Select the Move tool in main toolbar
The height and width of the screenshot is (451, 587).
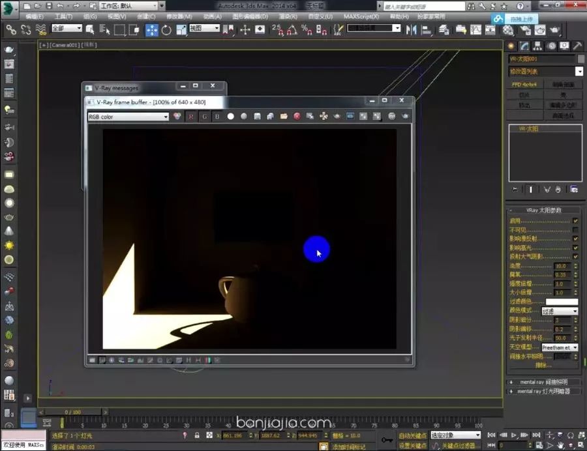click(x=151, y=30)
